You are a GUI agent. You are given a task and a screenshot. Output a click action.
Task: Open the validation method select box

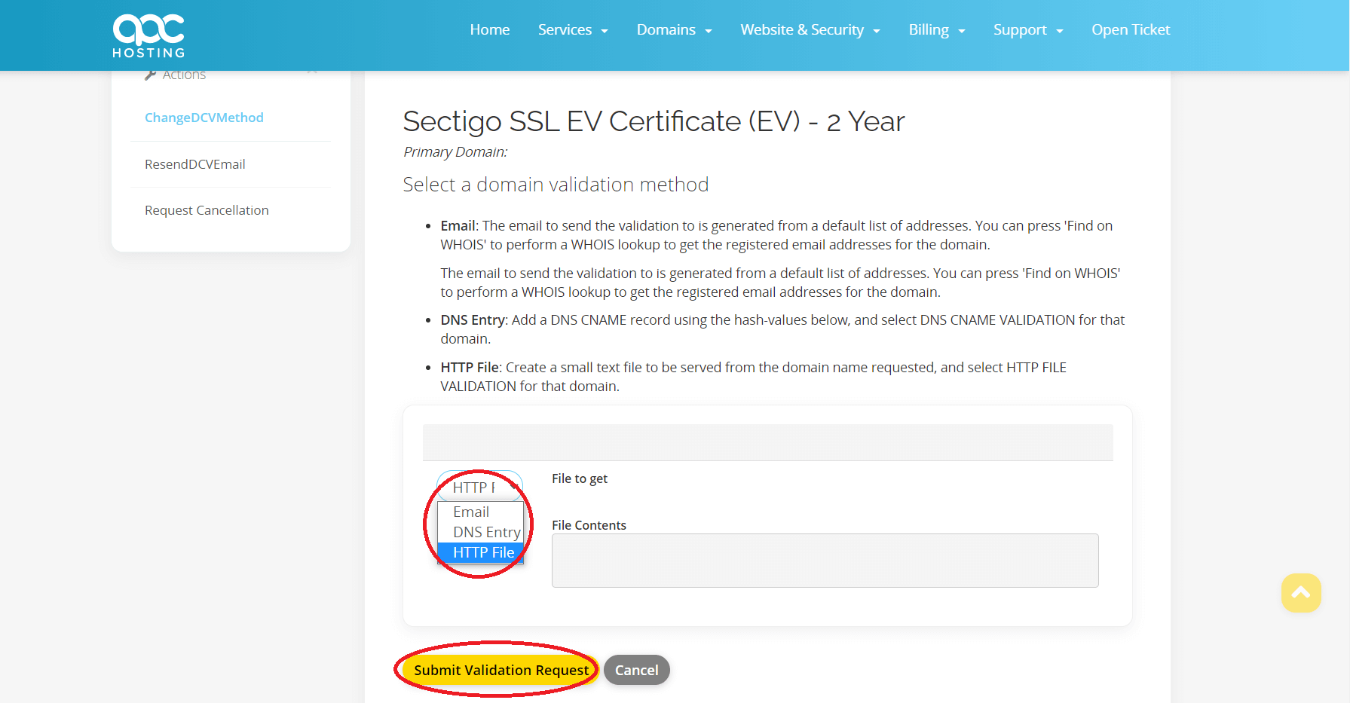[480, 487]
